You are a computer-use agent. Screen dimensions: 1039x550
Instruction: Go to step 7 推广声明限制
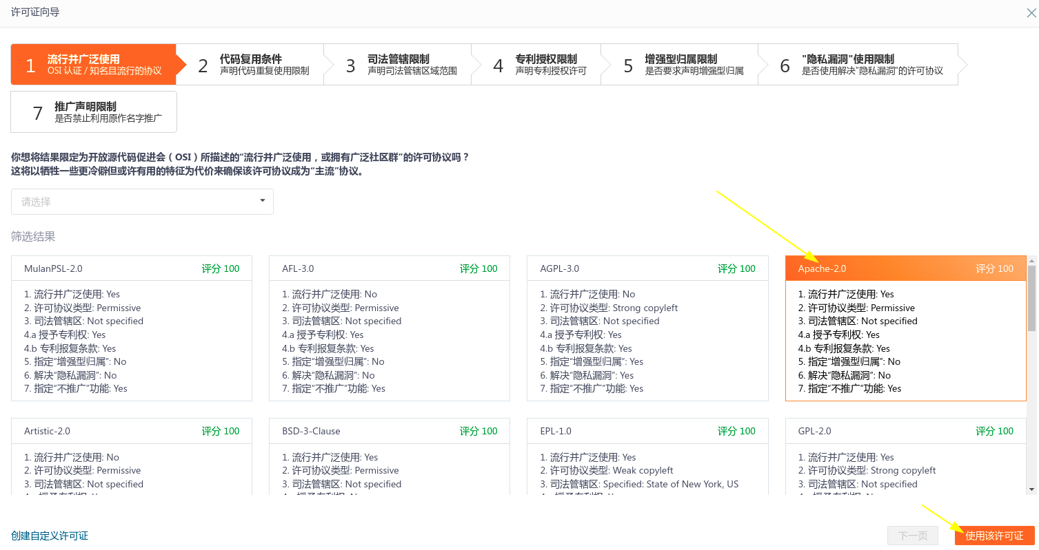(x=94, y=112)
